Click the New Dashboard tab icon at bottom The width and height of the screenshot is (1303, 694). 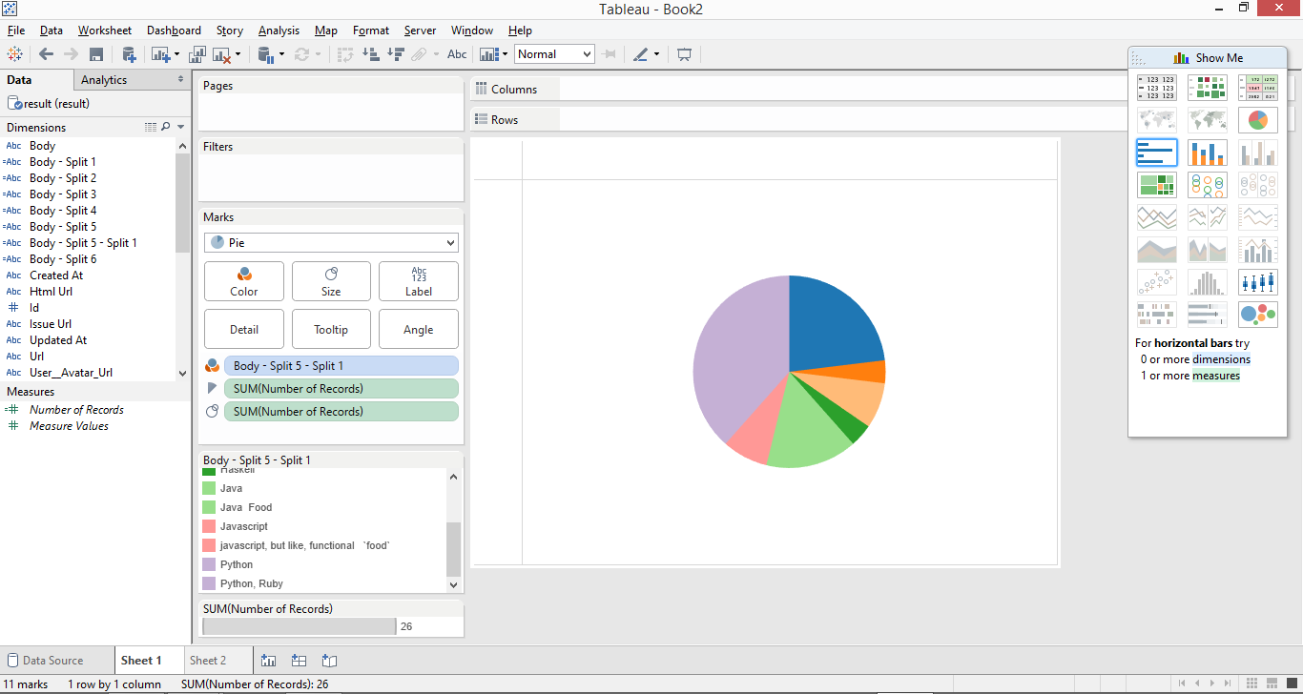point(299,660)
